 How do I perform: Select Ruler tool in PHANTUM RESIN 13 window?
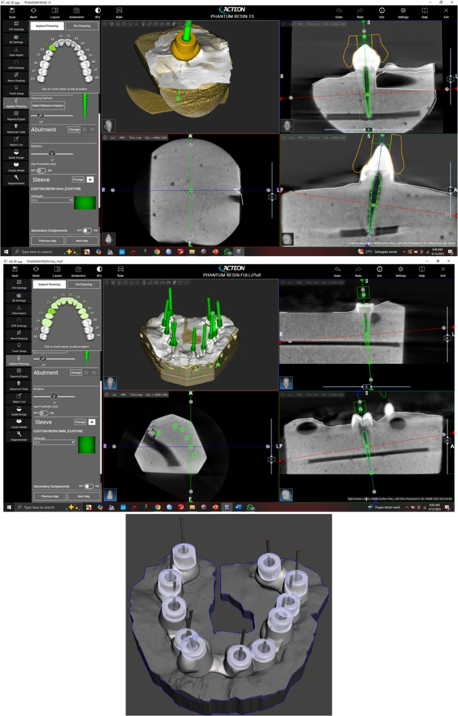(119, 13)
